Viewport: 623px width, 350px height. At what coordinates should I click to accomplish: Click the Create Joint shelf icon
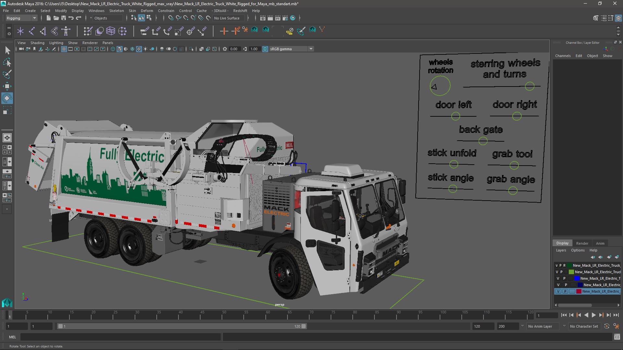tap(32, 31)
